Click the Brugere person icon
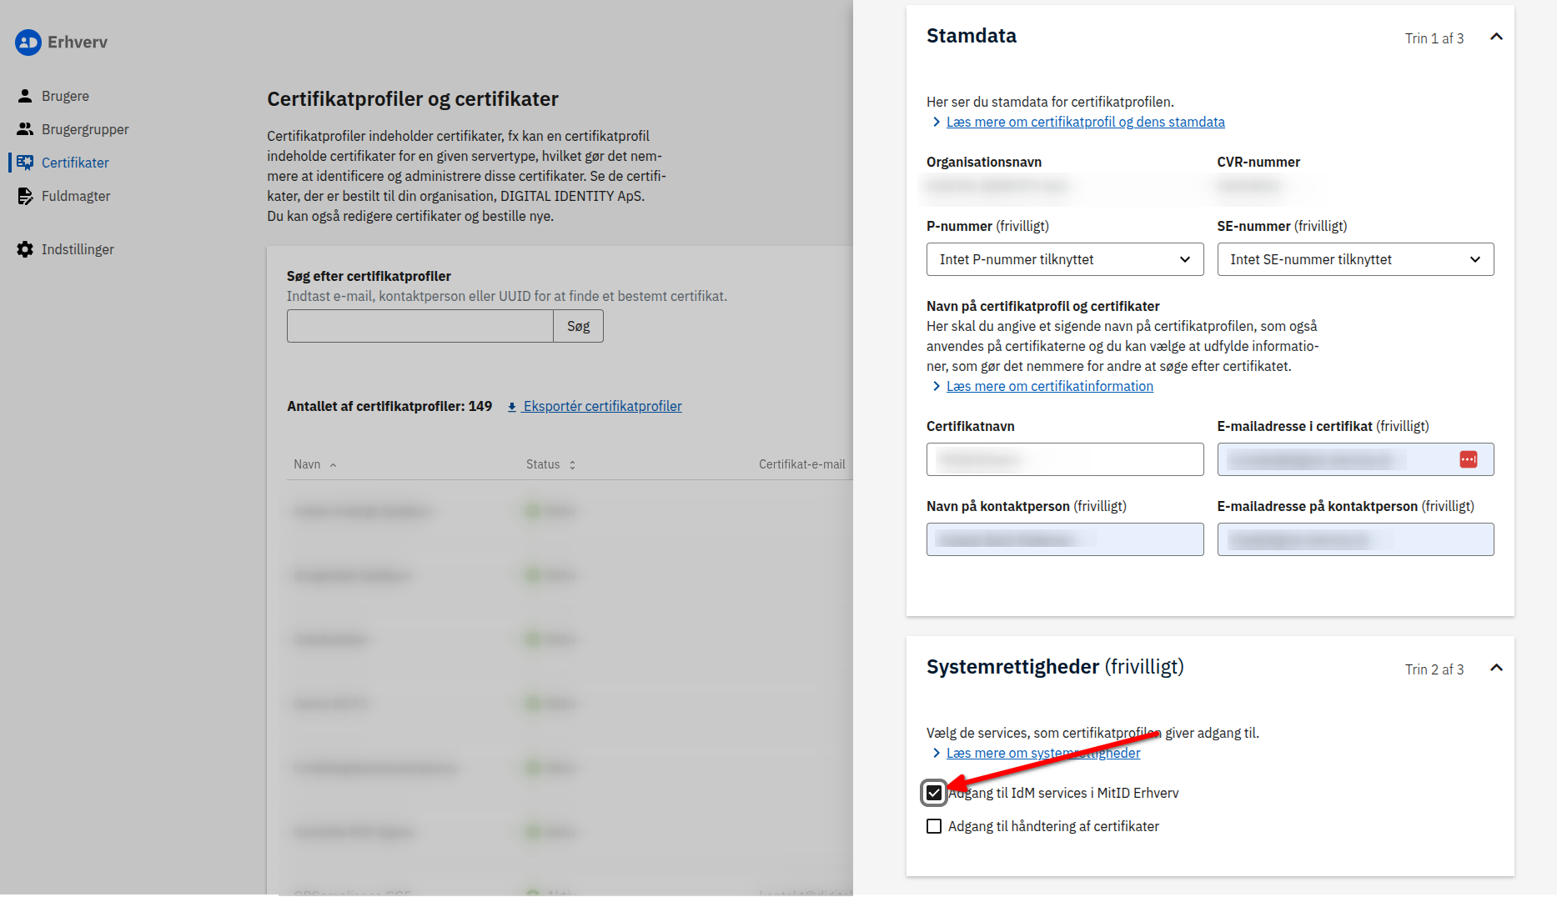The width and height of the screenshot is (1557, 897). pyautogui.click(x=25, y=96)
